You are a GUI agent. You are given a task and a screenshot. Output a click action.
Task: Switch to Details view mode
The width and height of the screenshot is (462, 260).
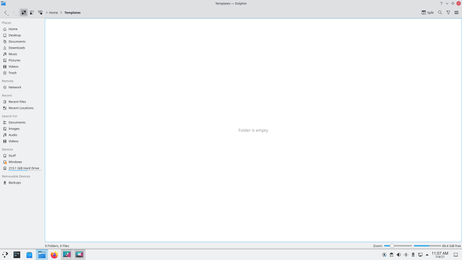coord(40,13)
